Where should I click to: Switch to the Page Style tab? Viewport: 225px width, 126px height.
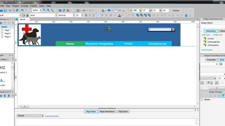tap(123, 112)
